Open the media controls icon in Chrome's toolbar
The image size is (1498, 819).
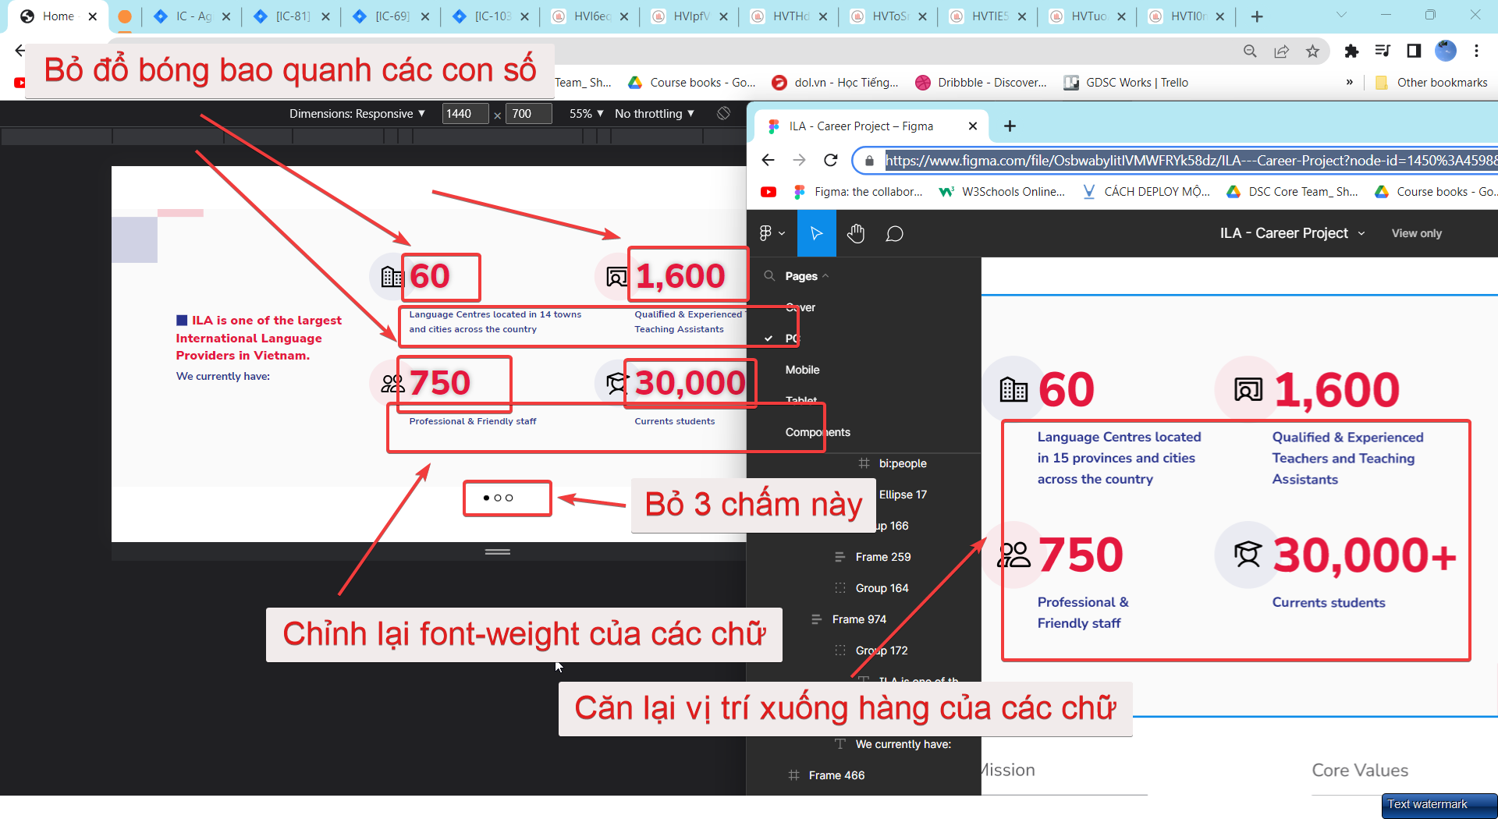click(x=1383, y=51)
